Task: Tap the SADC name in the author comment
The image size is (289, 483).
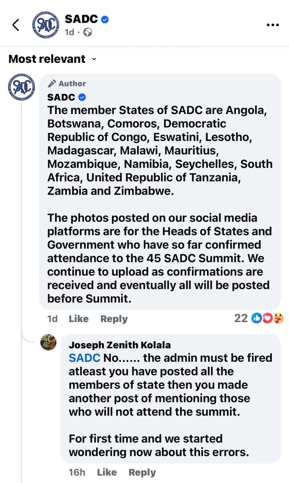Action: click(61, 97)
